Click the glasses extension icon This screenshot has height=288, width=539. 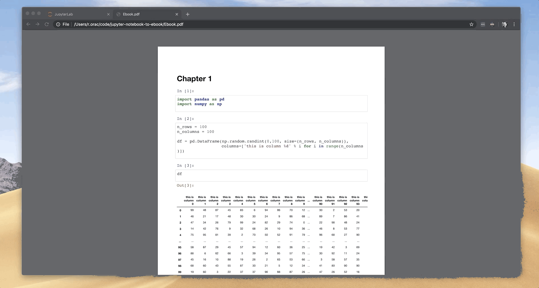492,24
